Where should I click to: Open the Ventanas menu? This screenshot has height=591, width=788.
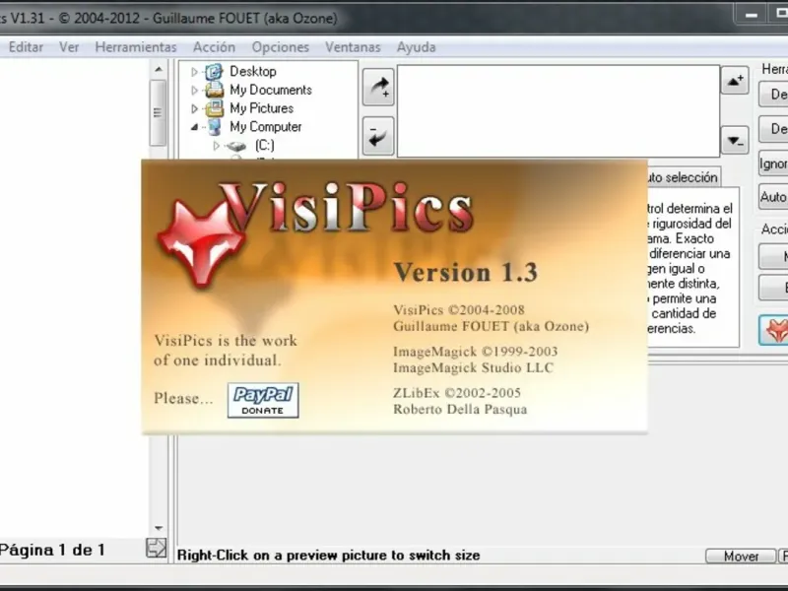pos(353,47)
